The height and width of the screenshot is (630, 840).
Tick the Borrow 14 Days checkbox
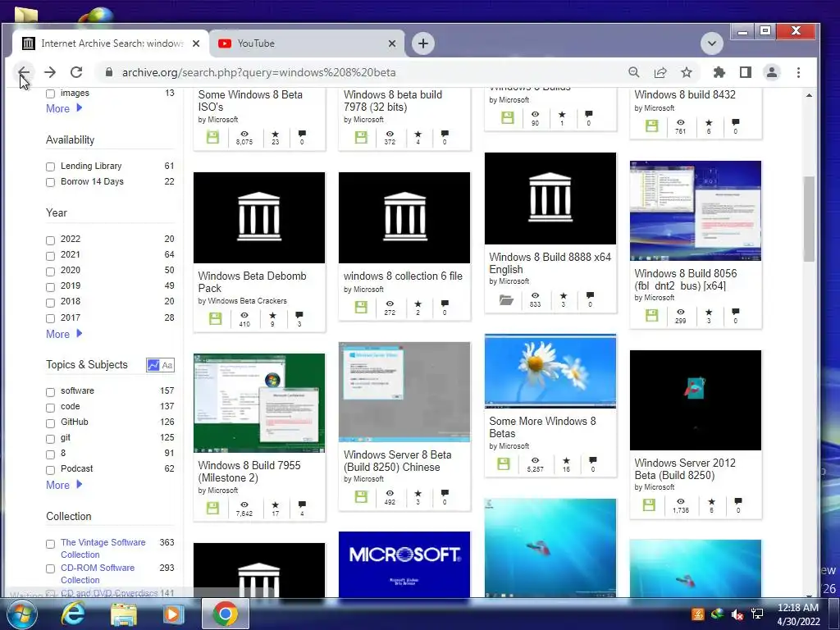coord(50,182)
